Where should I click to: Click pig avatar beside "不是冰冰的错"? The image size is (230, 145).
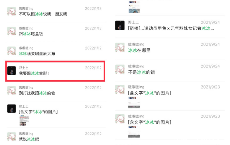pos(120,69)
